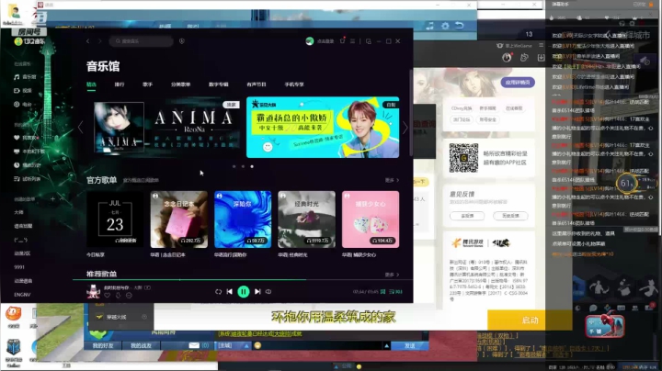The width and height of the screenshot is (662, 371).
Task: Open more options for current song
Action: pos(130,296)
